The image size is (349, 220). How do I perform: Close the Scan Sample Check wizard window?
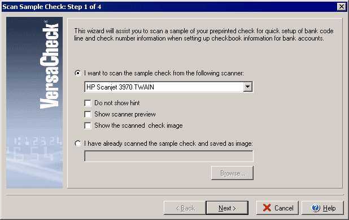click(342, 7)
